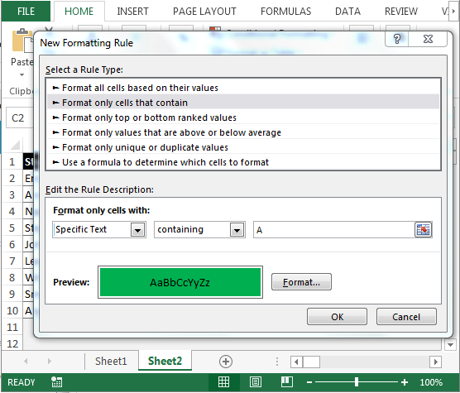Viewport: 460px width, 393px height.
Task: Click the range selector icon in the text field
Action: [423, 230]
